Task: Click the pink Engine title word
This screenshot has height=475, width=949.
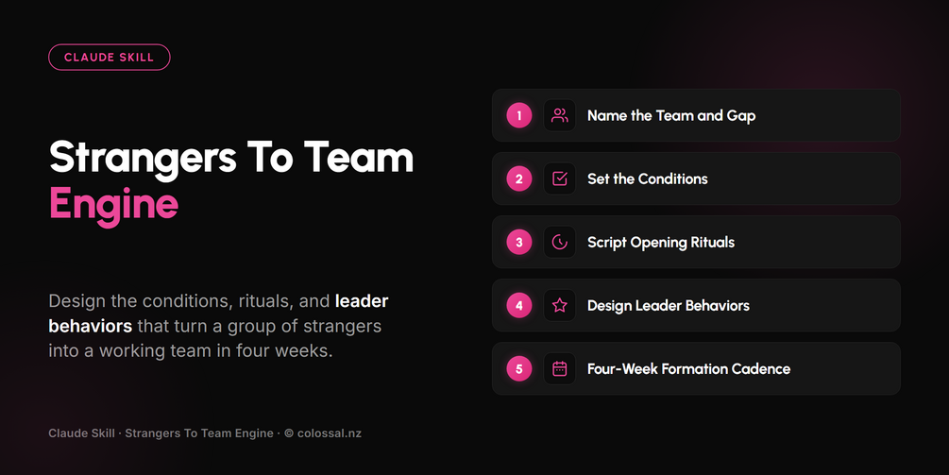Action: click(x=113, y=205)
